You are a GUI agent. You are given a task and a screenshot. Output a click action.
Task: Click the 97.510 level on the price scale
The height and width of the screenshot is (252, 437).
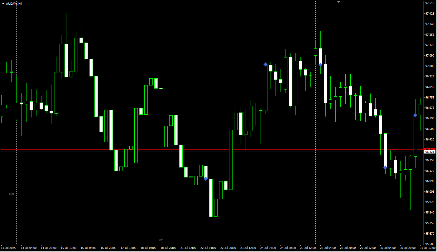click(x=430, y=3)
